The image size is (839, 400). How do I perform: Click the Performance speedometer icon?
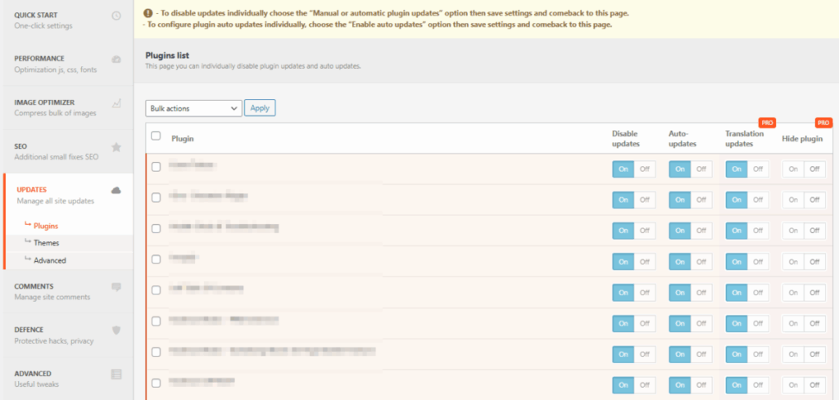point(116,59)
